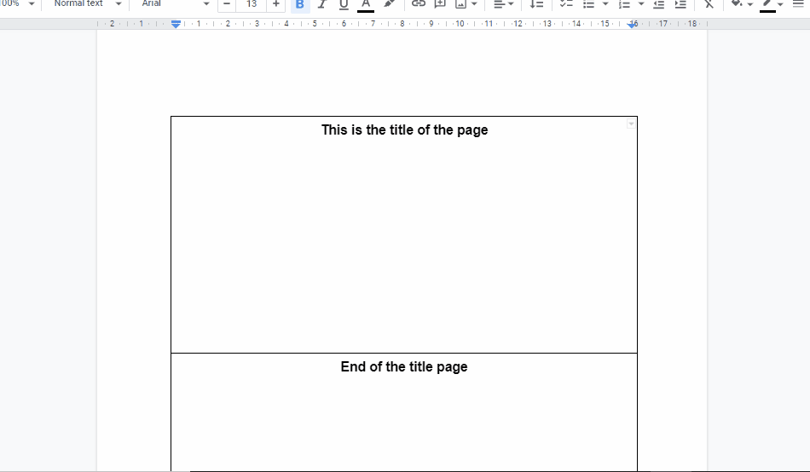The height and width of the screenshot is (472, 810).
Task: Toggle bold formatting
Action: (x=299, y=4)
